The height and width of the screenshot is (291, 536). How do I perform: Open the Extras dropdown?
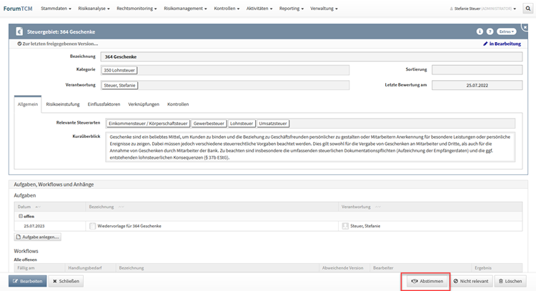506,31
